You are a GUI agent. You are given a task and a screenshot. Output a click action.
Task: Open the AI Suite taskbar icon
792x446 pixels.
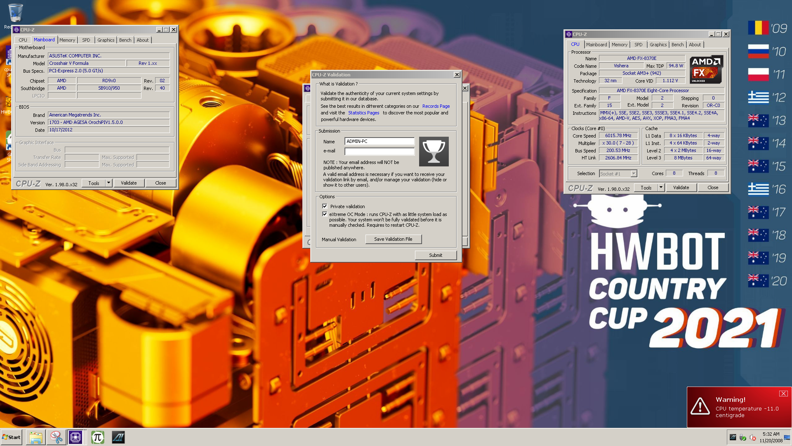tap(118, 437)
